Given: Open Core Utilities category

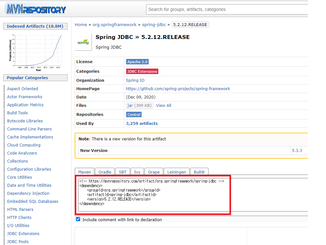Looking at the screenshot, I should tap(20, 177).
